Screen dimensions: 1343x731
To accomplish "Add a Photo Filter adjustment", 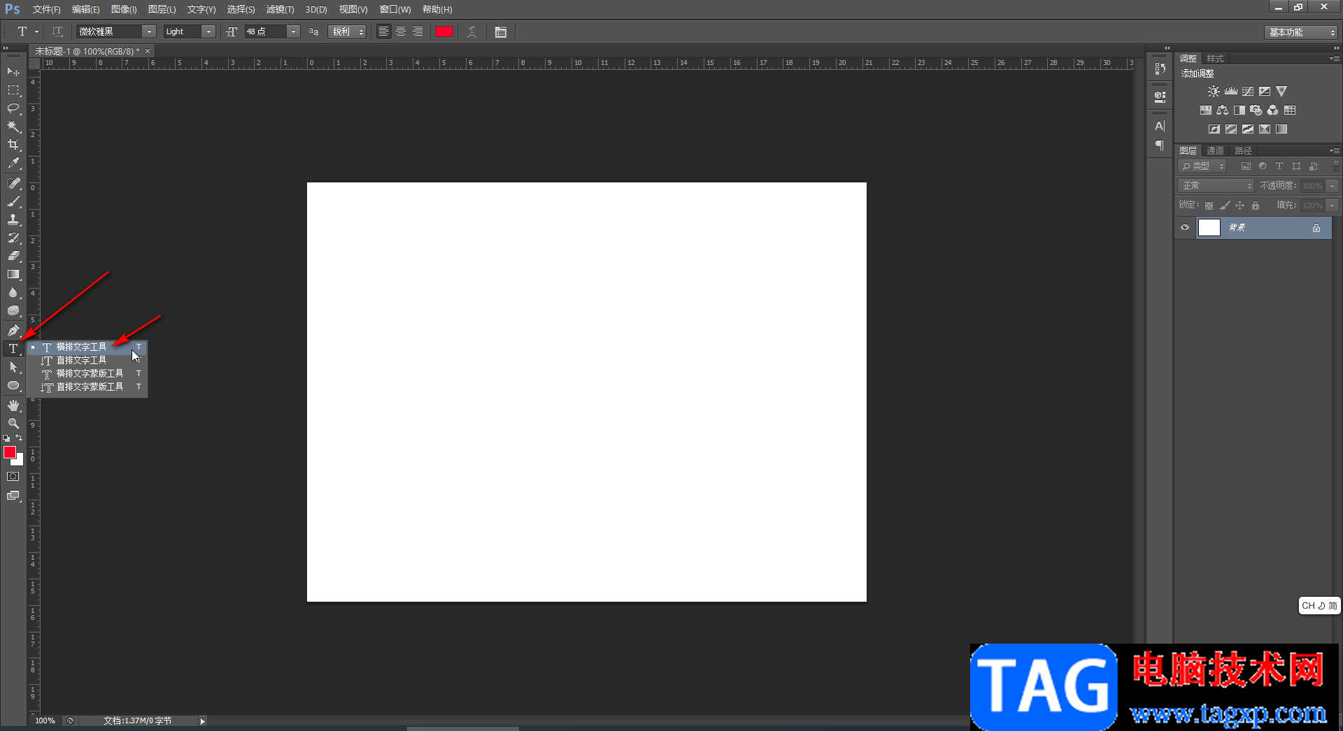I will [x=1256, y=110].
